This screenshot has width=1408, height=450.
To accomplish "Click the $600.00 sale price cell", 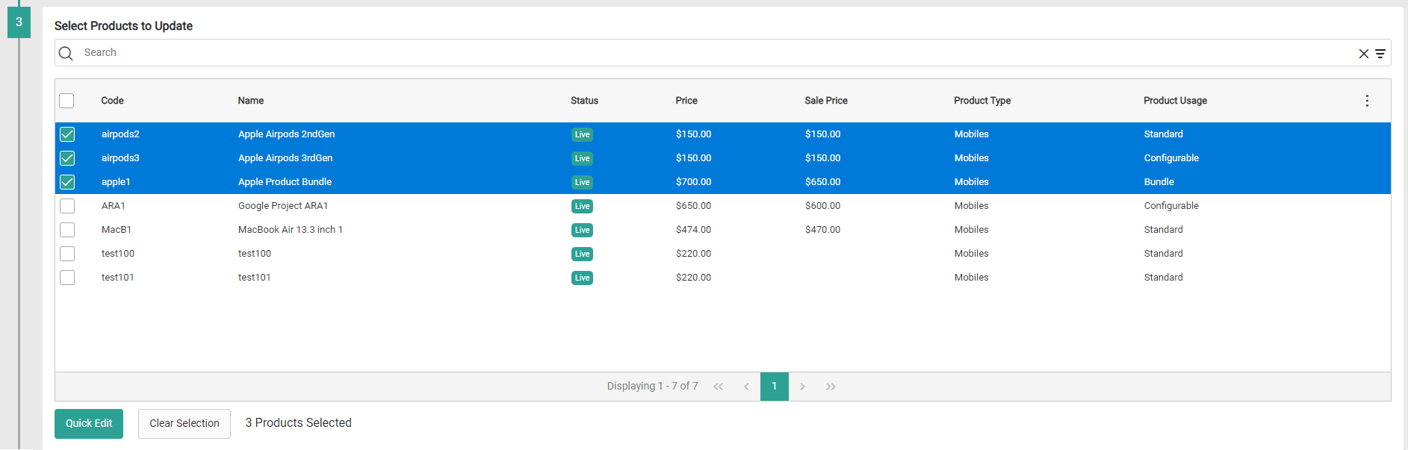I will click(822, 206).
